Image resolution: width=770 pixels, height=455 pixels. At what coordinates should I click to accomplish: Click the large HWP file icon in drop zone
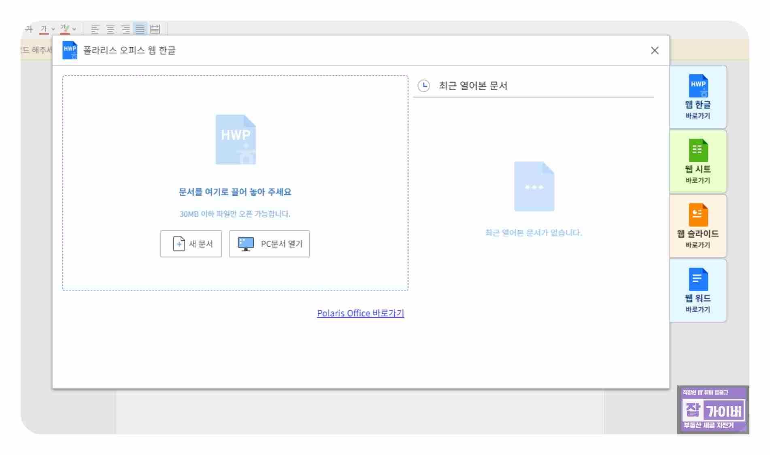[x=236, y=140]
